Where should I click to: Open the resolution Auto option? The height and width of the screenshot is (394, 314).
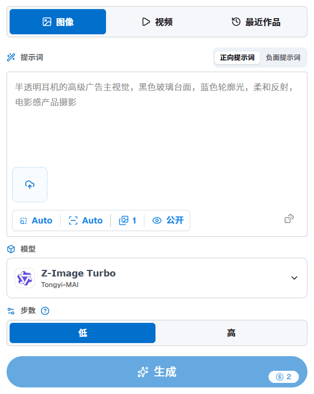click(x=85, y=220)
